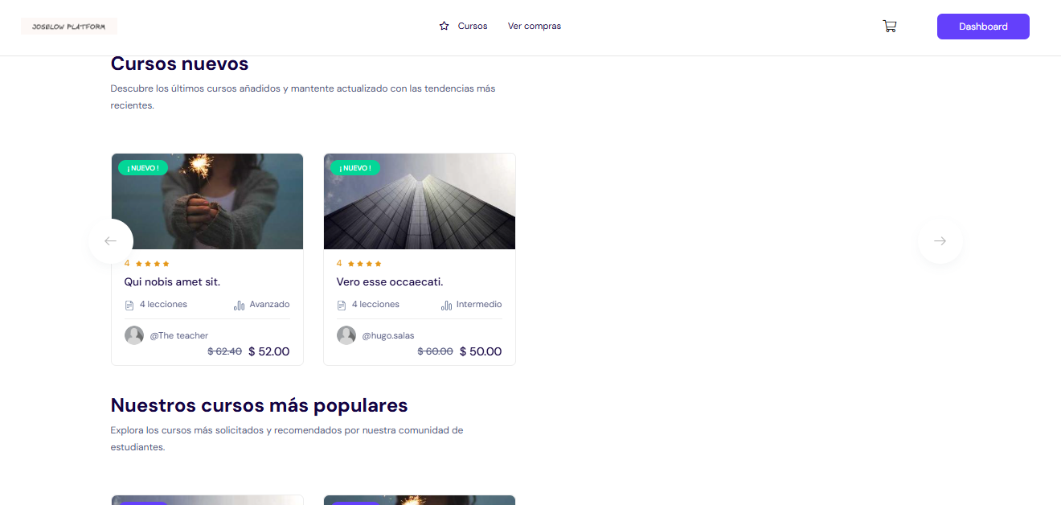Click the difficulty bars icon showing Avanzado
The image size is (1061, 505).
239,305
